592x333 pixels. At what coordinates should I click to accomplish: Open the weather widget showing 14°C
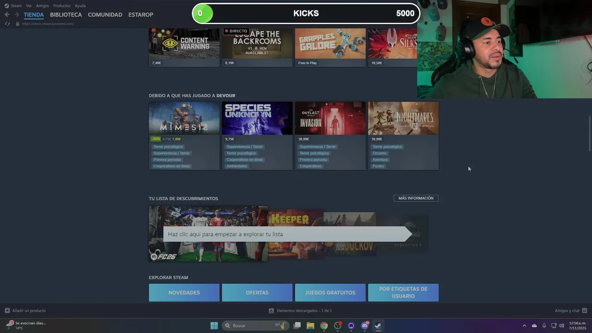tap(26, 325)
